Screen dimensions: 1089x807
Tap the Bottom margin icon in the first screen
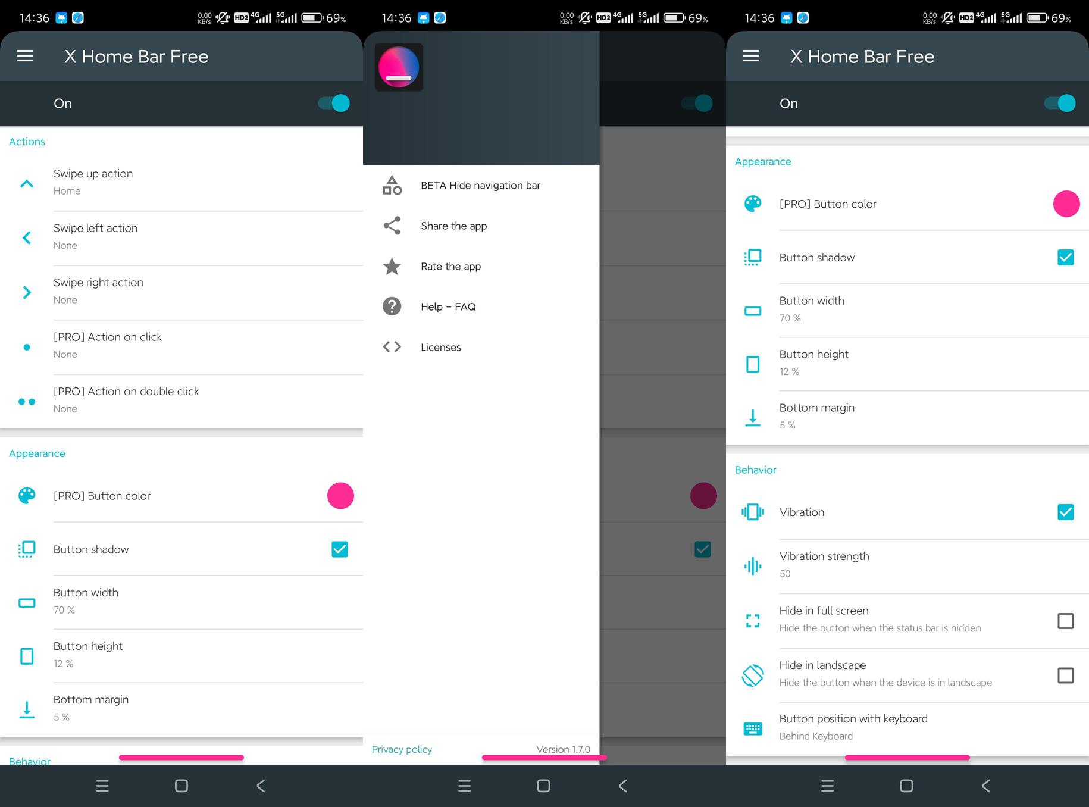pos(27,709)
